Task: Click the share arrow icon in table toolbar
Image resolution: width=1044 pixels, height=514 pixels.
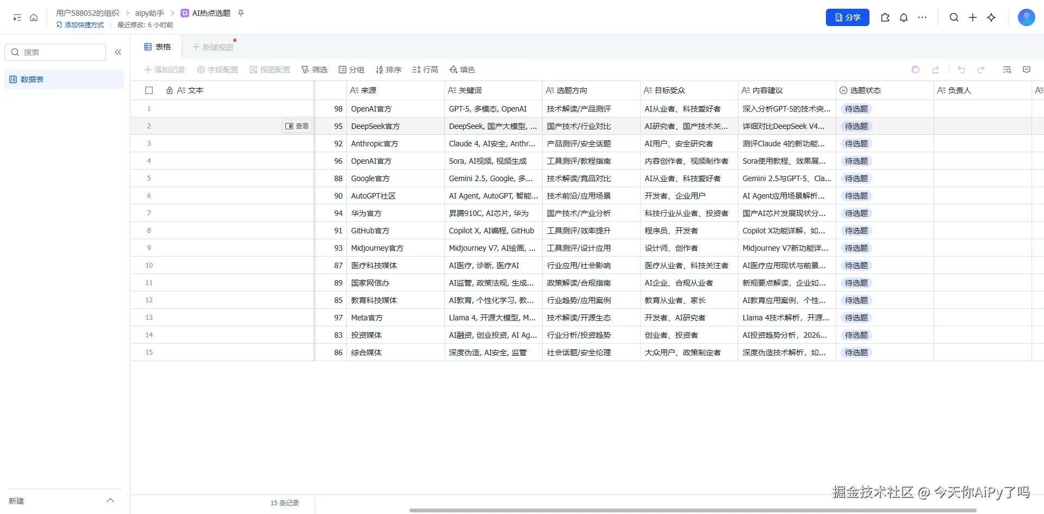Action: [935, 70]
